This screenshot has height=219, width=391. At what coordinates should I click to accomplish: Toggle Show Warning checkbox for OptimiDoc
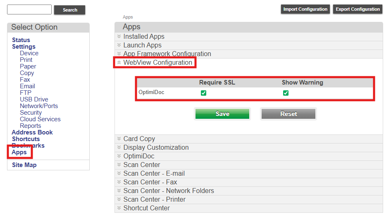286,93
